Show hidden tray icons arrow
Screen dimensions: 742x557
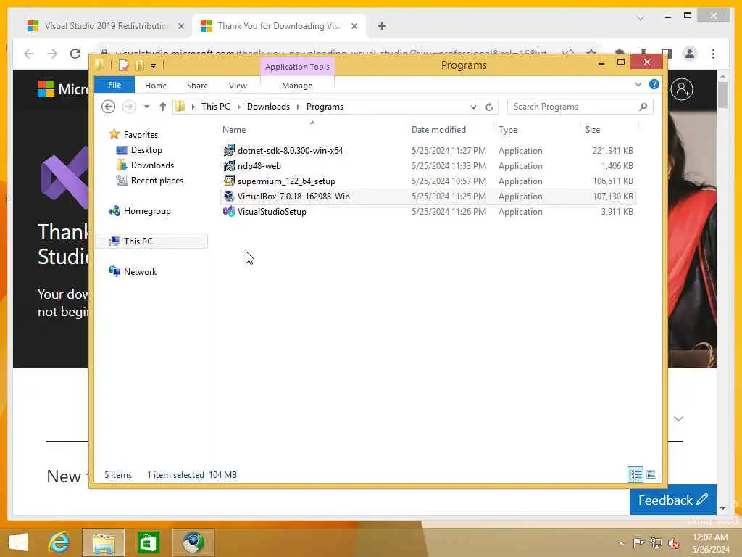(621, 542)
